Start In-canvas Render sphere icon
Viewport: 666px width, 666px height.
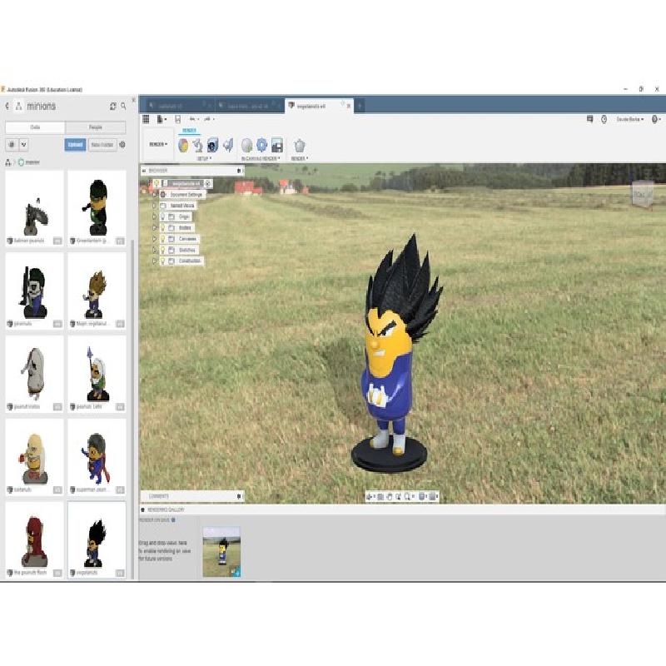pos(246,145)
